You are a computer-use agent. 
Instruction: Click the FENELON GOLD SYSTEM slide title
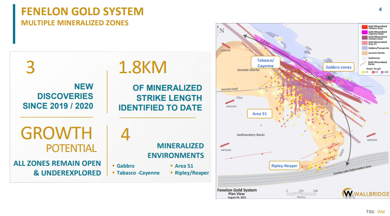click(x=83, y=12)
